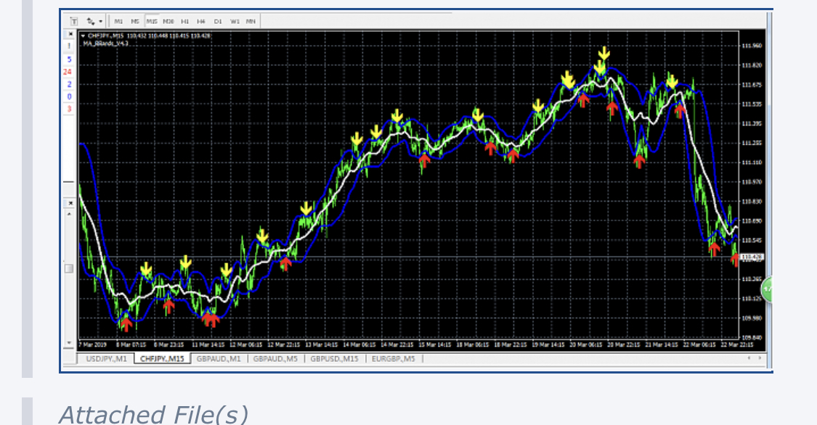Click the 111.960 price axis value
The height and width of the screenshot is (425, 817).
click(x=752, y=46)
